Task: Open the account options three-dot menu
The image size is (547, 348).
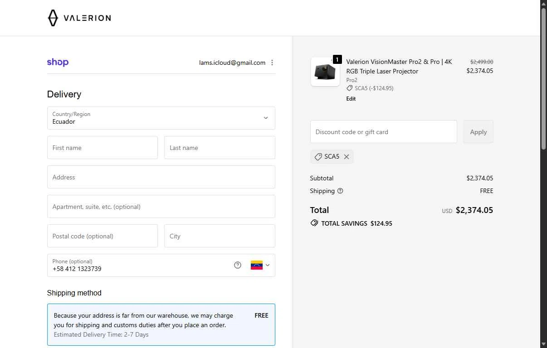Action: pos(272,63)
